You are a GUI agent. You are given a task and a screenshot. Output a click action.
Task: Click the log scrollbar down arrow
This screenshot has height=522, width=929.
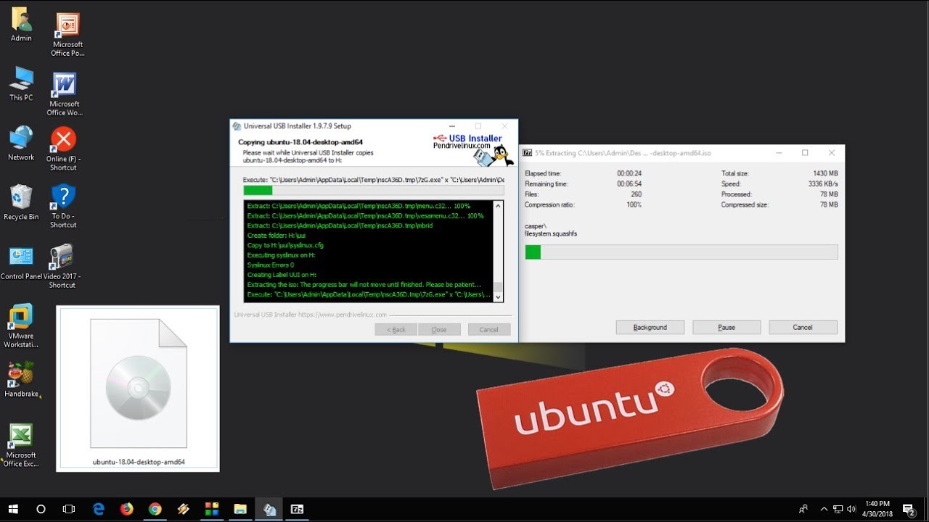click(498, 297)
